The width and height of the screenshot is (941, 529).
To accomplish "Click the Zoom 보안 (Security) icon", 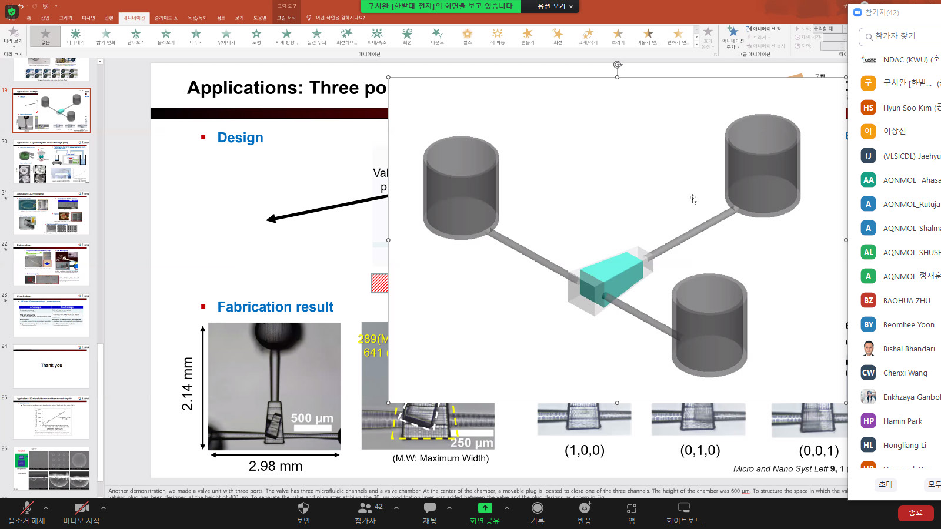I will click(x=303, y=513).
